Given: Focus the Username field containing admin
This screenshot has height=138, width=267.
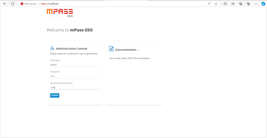Looking at the screenshot, I should [x=74, y=65].
